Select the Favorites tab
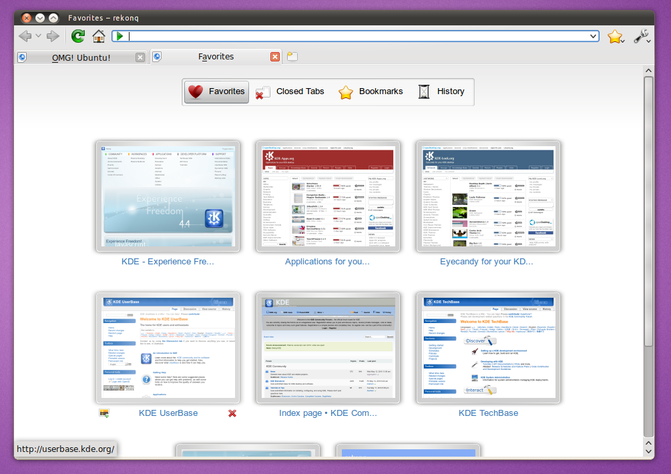The width and height of the screenshot is (671, 474). (x=216, y=57)
